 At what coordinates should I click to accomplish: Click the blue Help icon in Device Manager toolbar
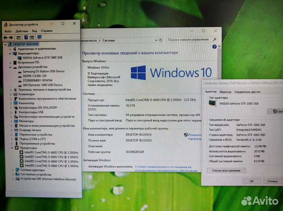[26, 38]
